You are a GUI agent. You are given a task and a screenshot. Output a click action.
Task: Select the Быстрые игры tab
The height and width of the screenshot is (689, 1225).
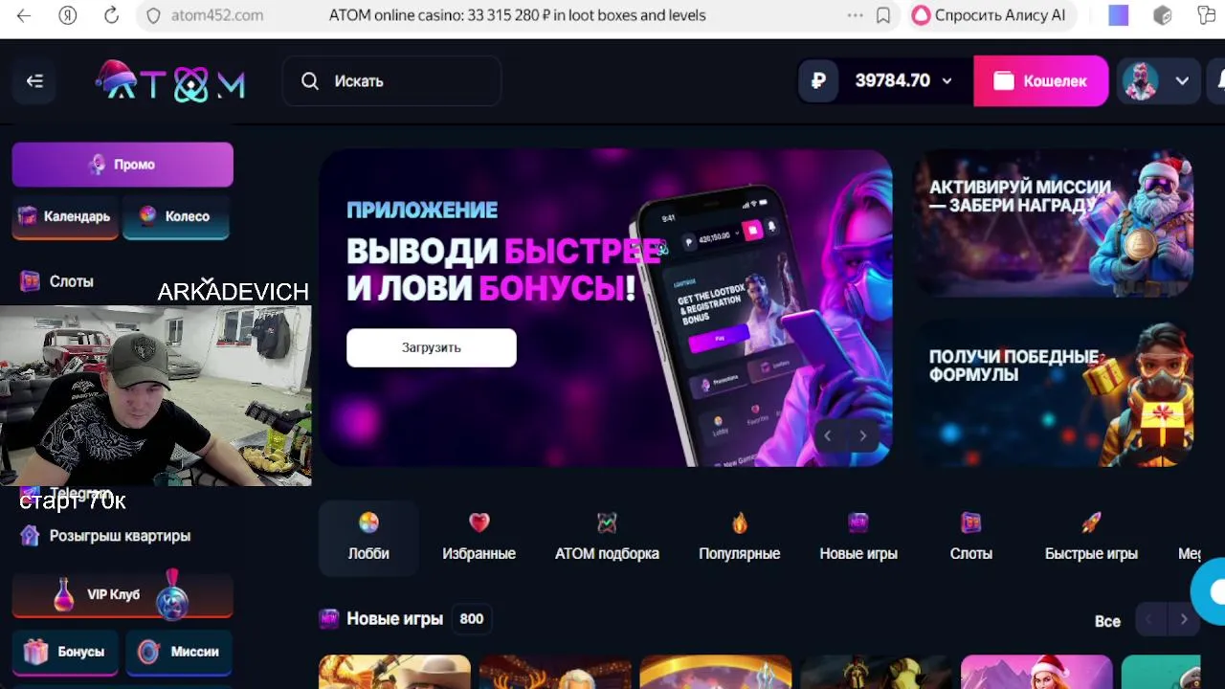1091,538
